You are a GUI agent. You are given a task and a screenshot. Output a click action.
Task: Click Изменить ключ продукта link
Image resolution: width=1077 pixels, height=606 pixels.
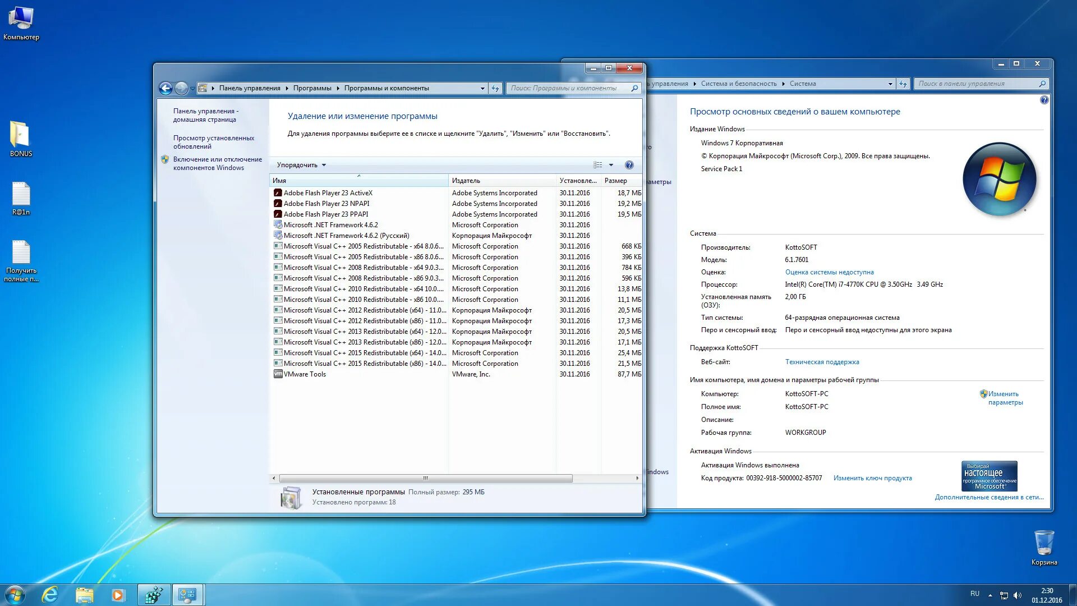872,478
